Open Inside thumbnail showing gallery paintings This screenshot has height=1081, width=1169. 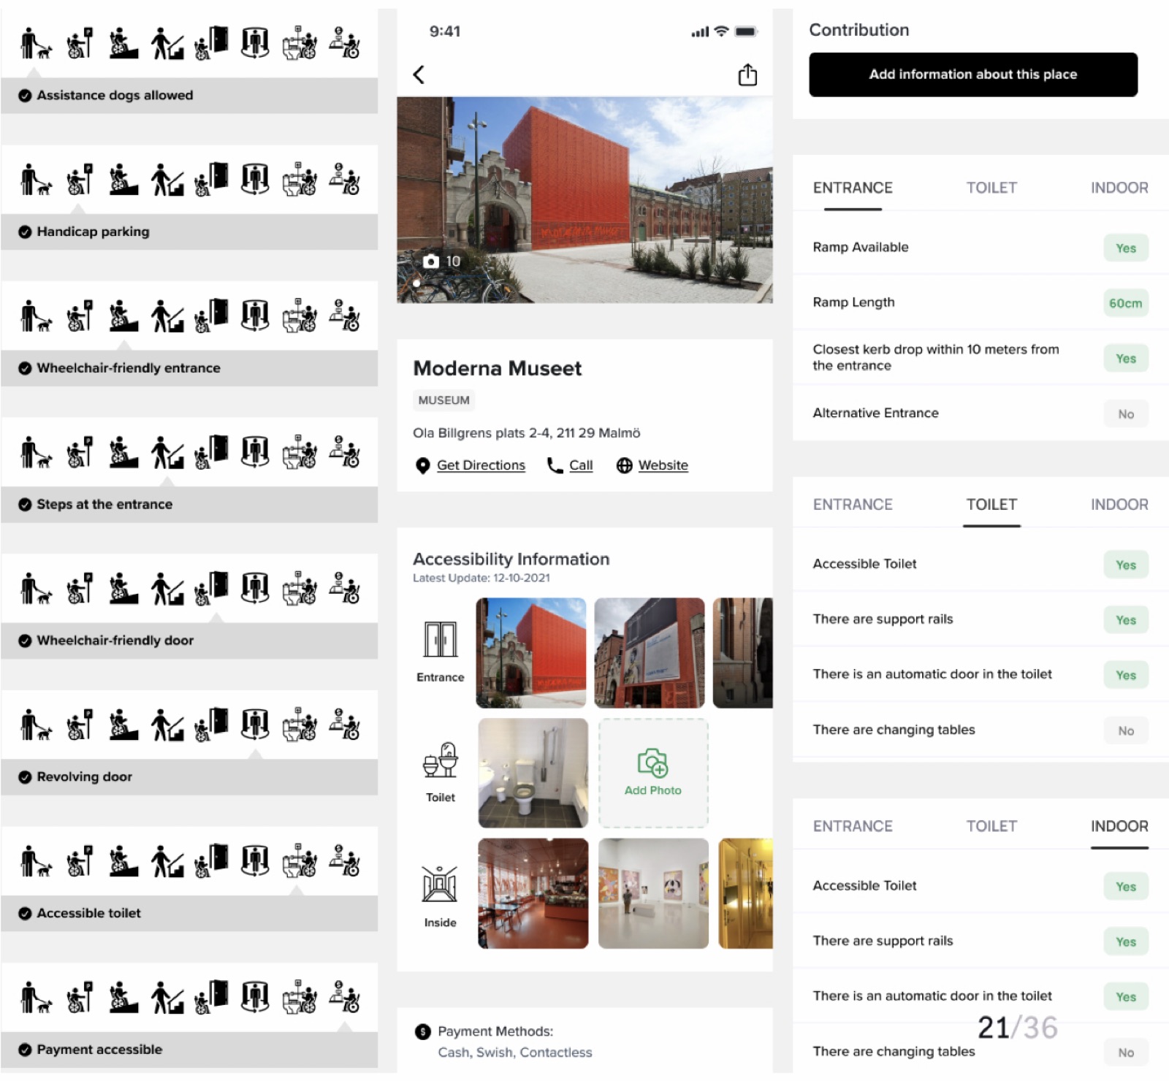pyautogui.click(x=653, y=893)
